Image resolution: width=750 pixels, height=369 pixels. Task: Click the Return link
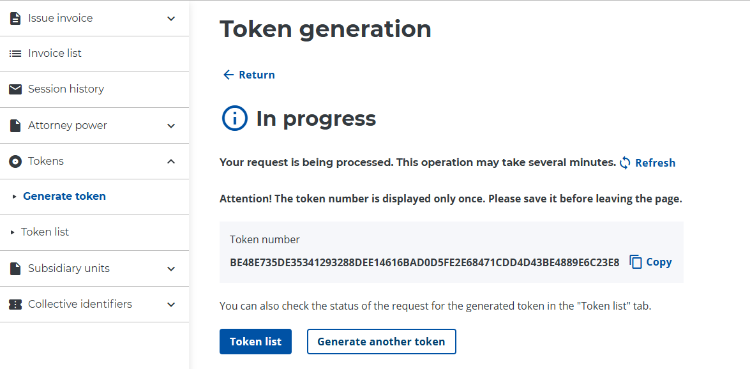[248, 75]
